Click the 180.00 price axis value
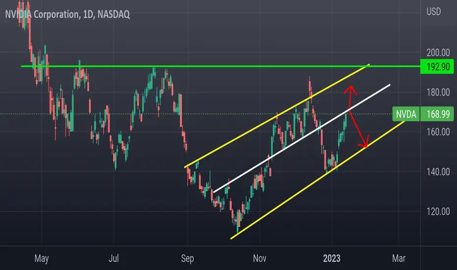This screenshot has height=270, width=457. 438,92
